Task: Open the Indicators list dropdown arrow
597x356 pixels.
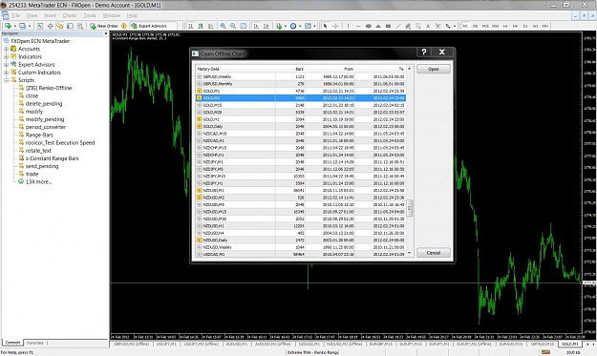Action: pyautogui.click(x=286, y=26)
